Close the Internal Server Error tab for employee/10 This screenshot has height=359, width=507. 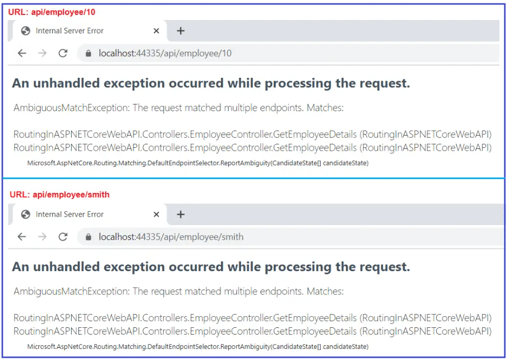point(156,31)
